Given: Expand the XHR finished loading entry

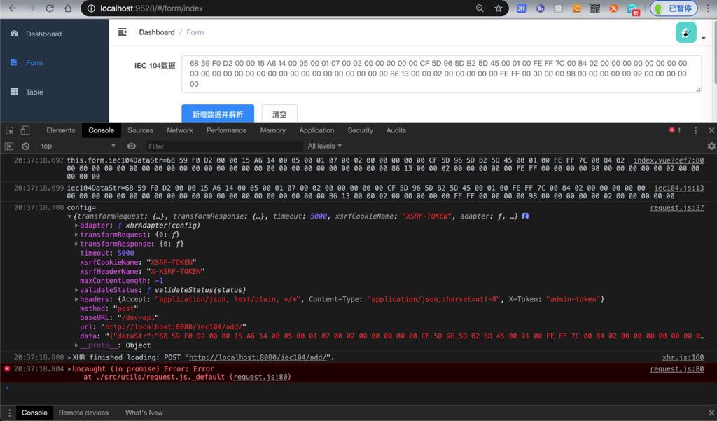Looking at the screenshot, I should (x=69, y=357).
